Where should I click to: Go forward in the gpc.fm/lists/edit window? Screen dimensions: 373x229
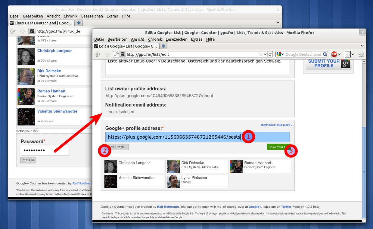[107, 54]
